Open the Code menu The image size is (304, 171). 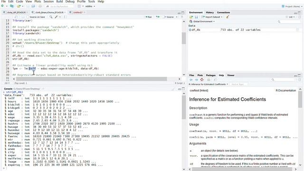(x=19, y=1)
